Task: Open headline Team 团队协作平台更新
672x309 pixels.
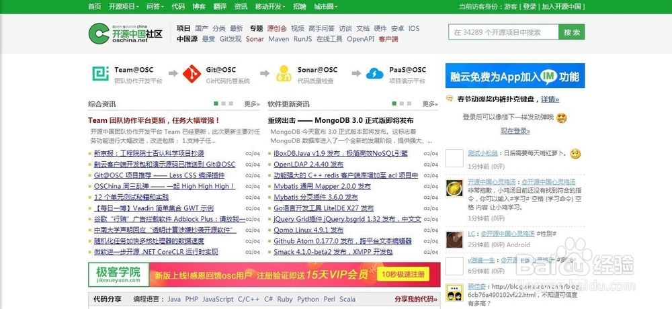Action: point(154,120)
